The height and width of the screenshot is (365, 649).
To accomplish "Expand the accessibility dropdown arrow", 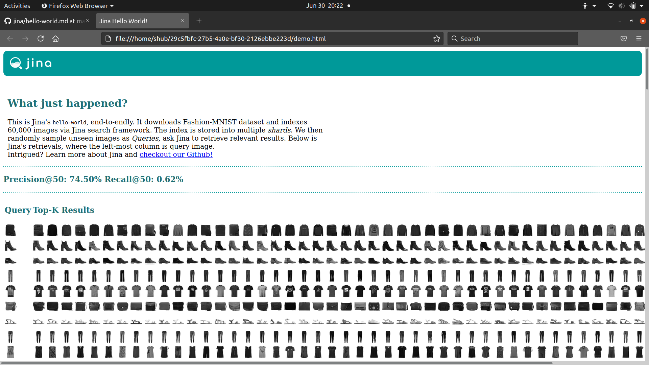I will click(x=594, y=6).
